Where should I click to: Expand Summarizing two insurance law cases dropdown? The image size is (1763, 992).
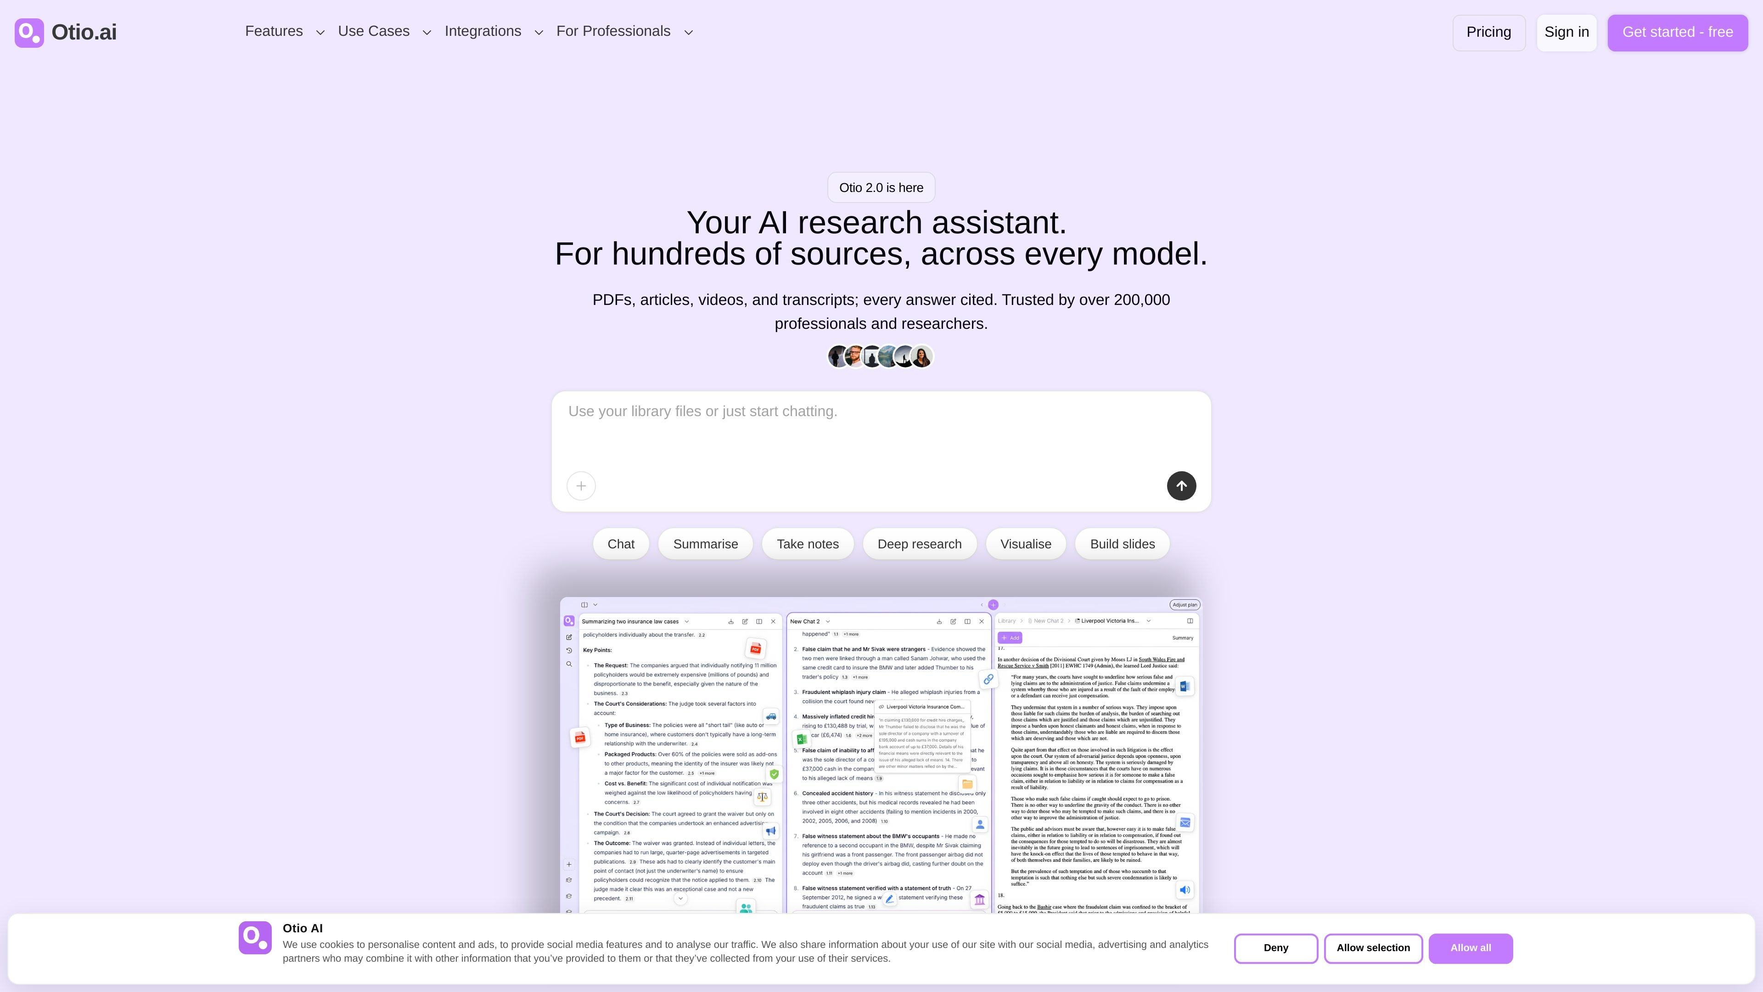coord(686,622)
